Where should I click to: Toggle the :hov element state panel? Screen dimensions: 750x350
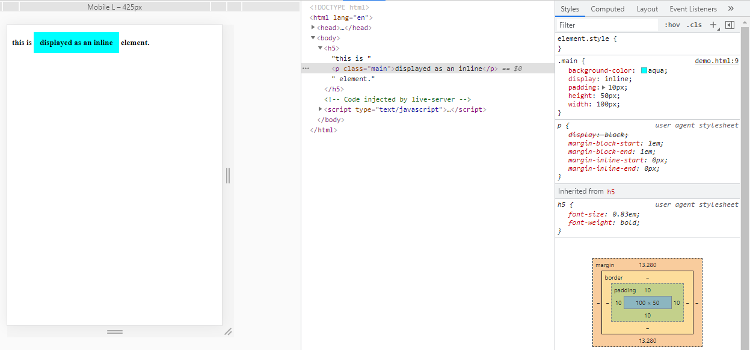672,25
